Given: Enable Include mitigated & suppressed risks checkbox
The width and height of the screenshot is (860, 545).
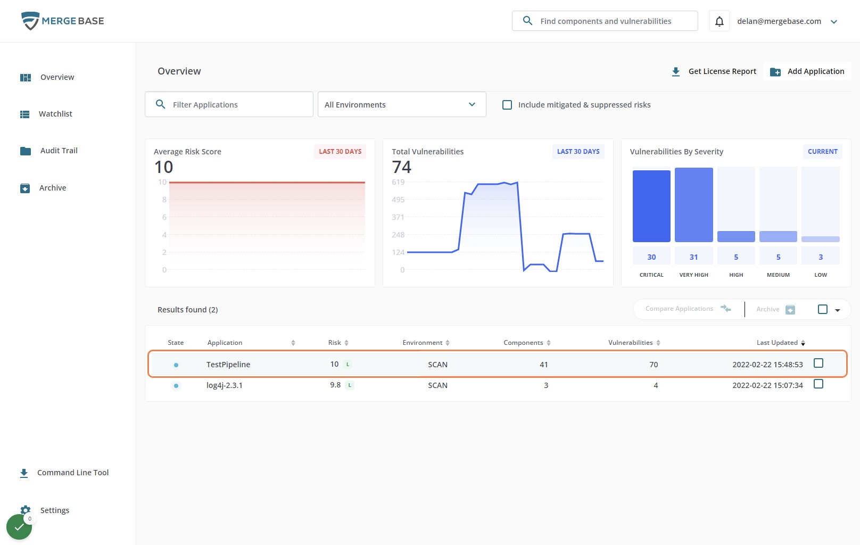Looking at the screenshot, I should [x=507, y=105].
